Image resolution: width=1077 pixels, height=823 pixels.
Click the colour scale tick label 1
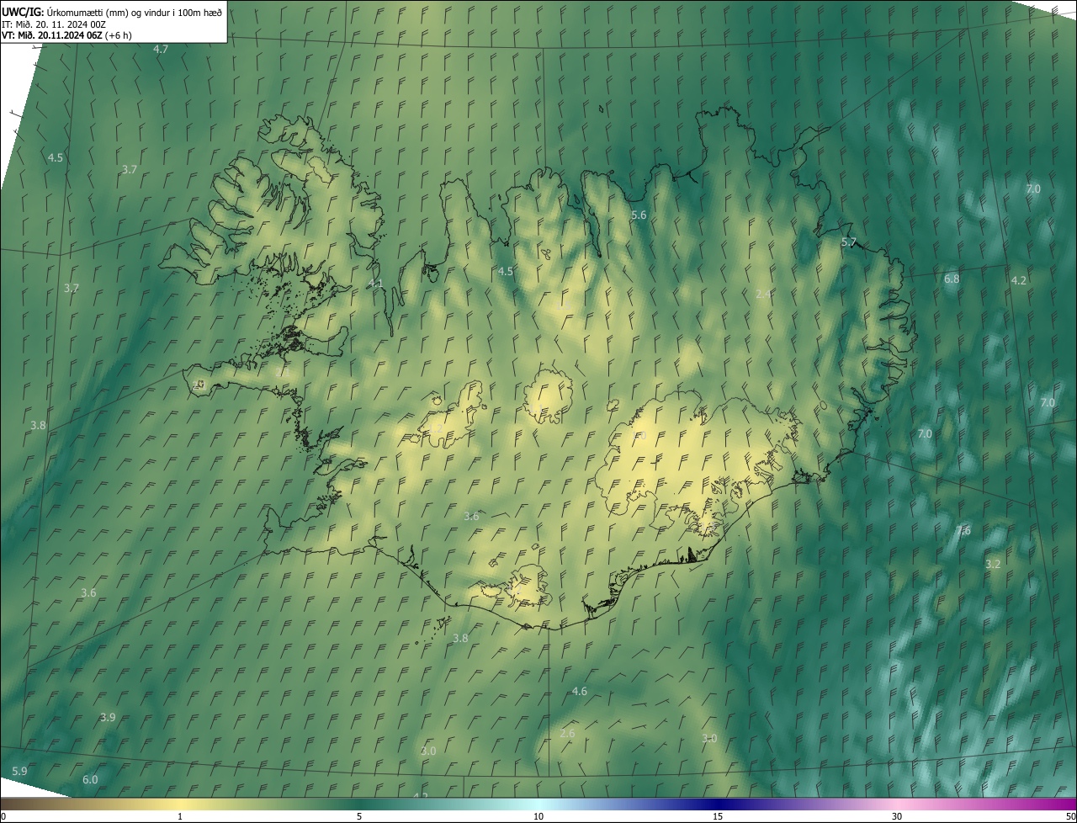pos(180,817)
